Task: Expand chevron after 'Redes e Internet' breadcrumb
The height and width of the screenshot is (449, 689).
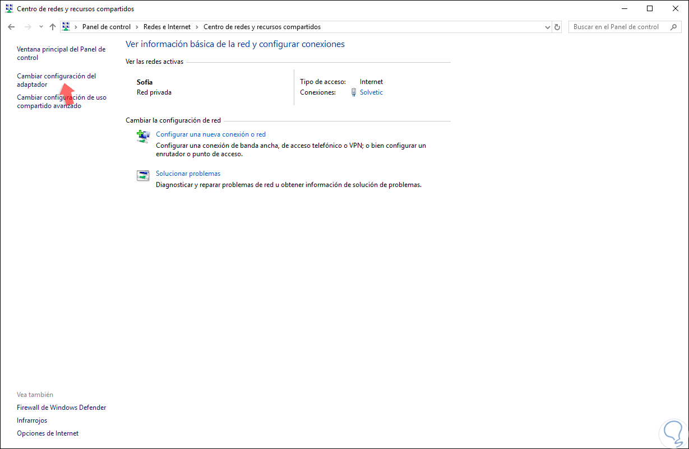Action: [x=197, y=27]
